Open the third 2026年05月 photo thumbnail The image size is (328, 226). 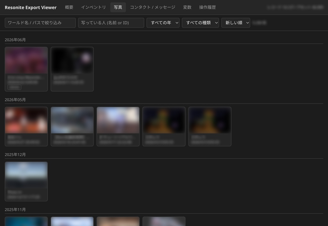tap(118, 121)
